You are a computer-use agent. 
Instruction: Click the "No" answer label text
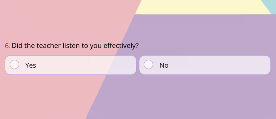164,65
